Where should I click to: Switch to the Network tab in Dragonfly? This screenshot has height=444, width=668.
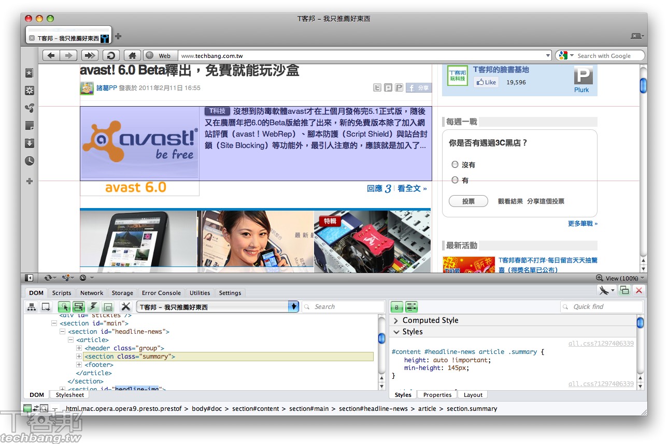point(92,293)
